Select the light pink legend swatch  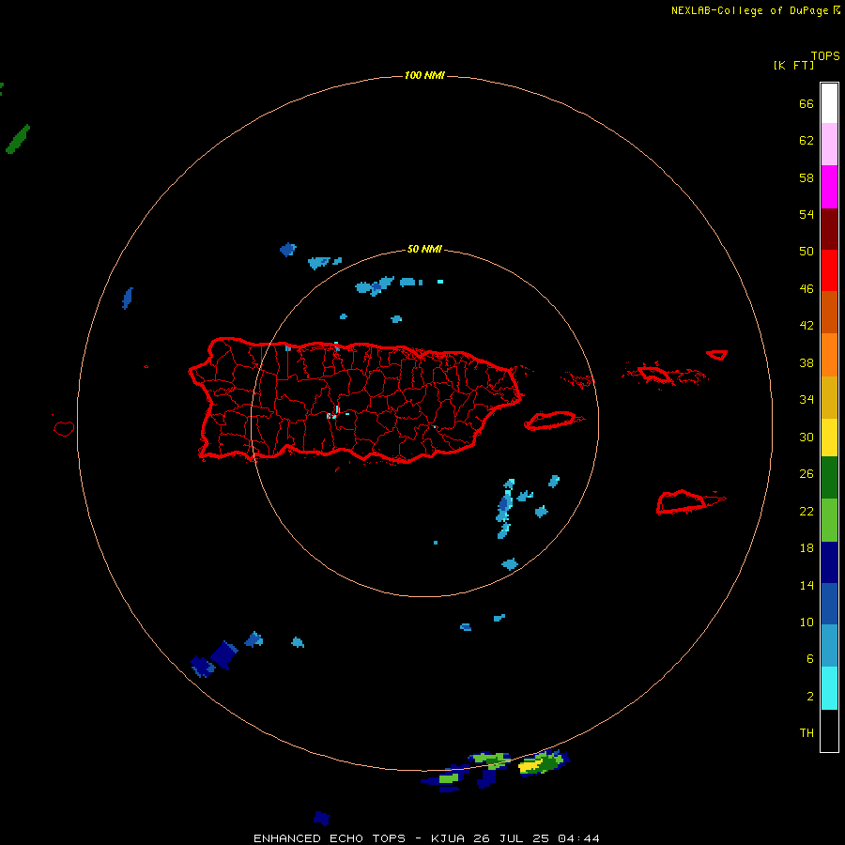tap(829, 145)
